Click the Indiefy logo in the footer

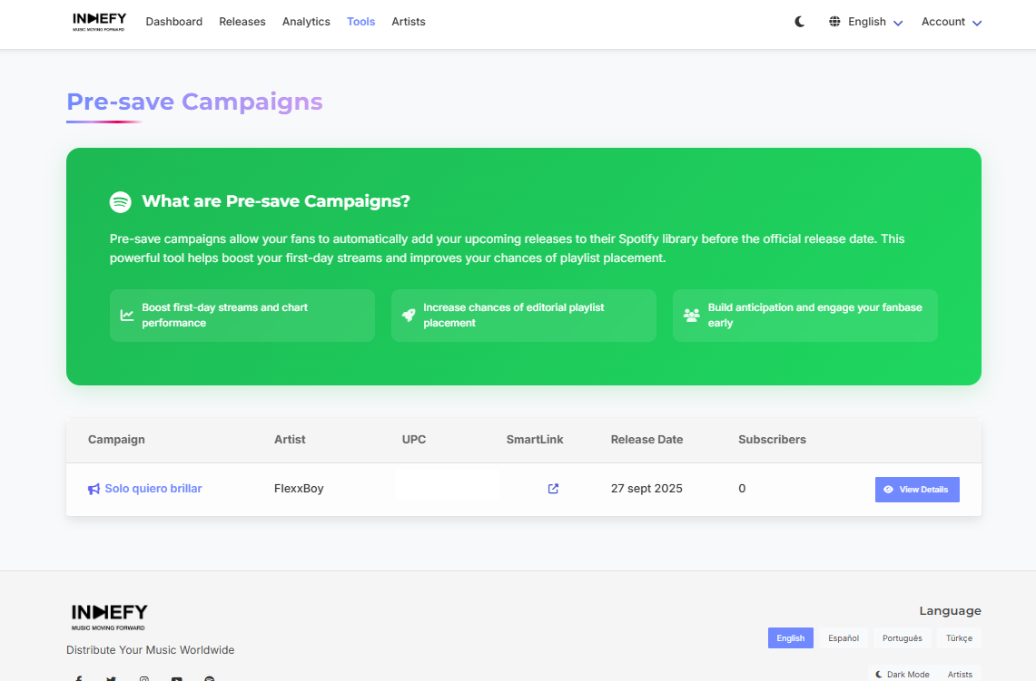pyautogui.click(x=109, y=616)
